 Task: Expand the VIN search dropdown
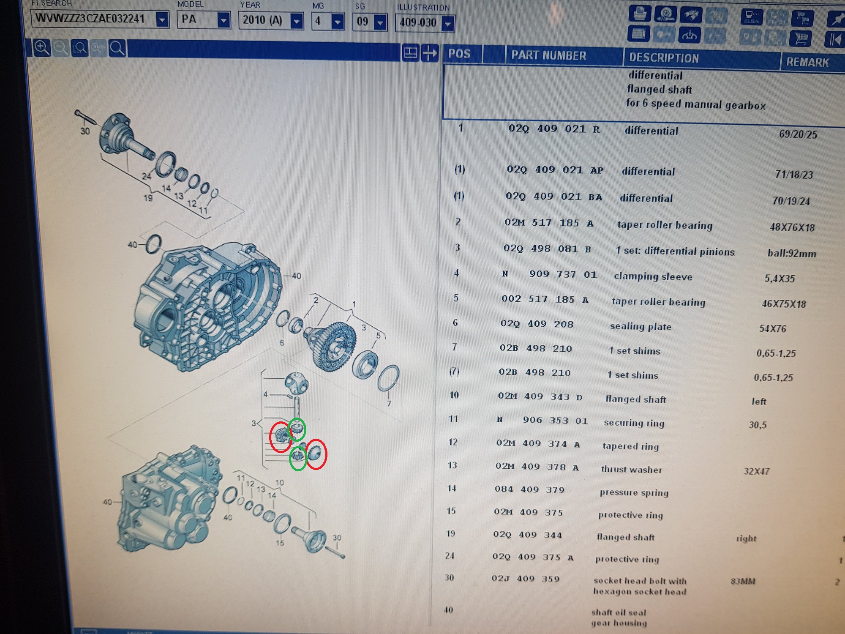click(x=162, y=19)
